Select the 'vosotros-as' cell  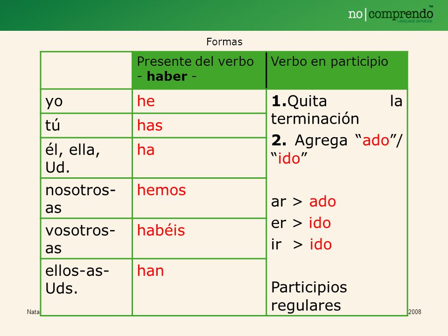tap(86, 238)
